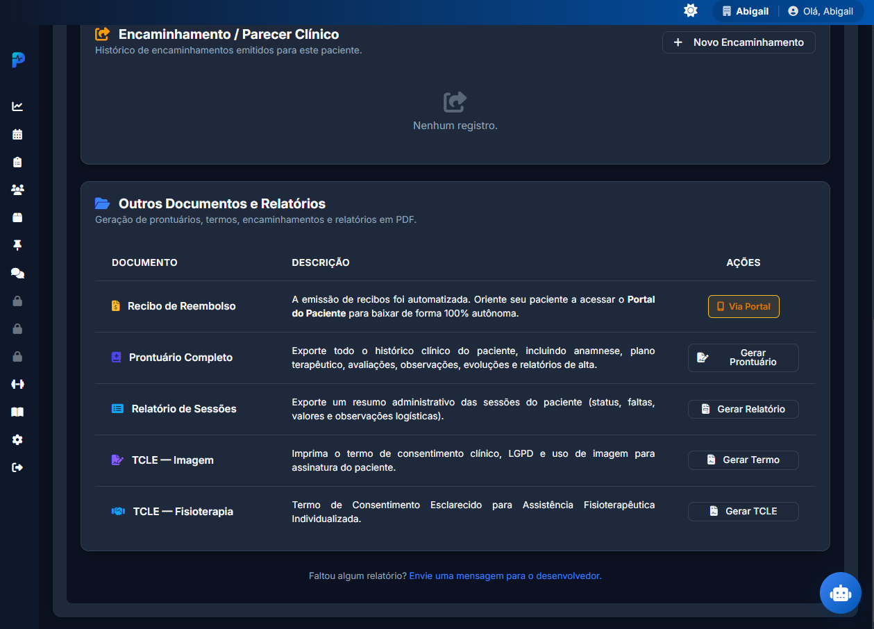Open the patients group icon in sidebar

[x=17, y=190]
